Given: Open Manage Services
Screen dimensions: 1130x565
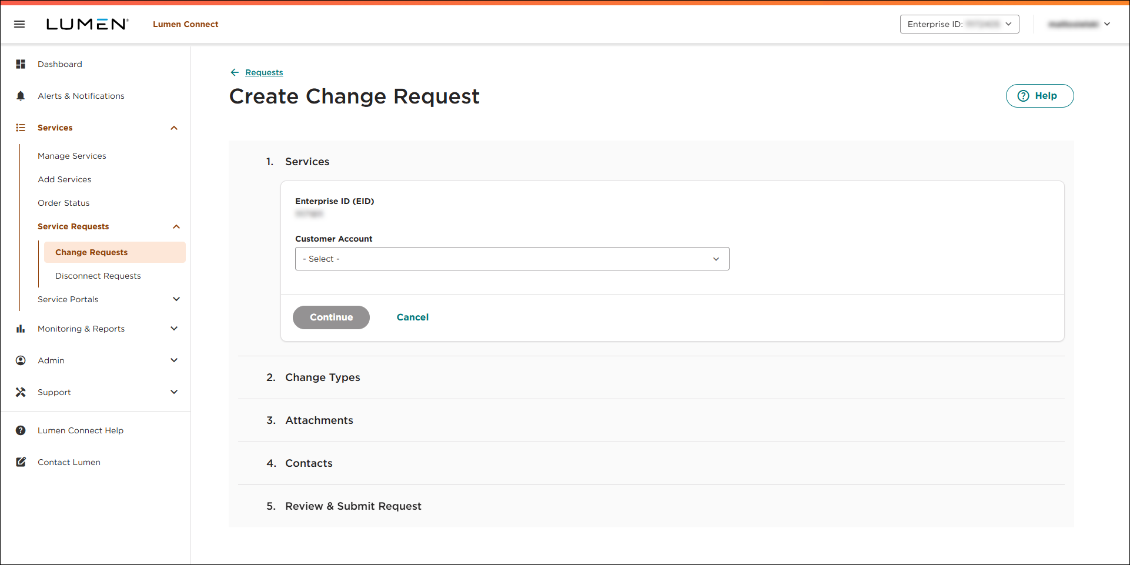Looking at the screenshot, I should pos(72,156).
